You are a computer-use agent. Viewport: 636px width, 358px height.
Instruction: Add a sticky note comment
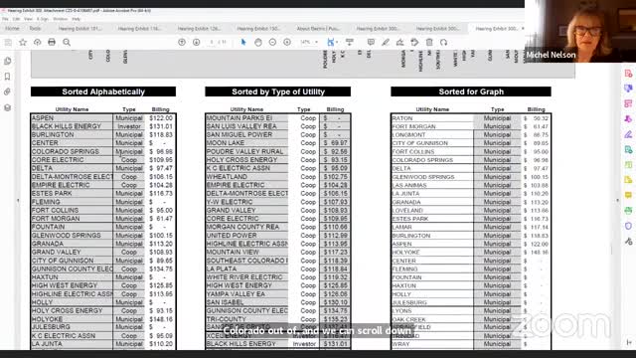(371, 42)
